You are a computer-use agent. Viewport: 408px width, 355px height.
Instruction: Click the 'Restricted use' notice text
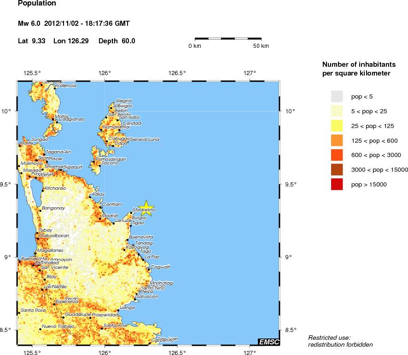[329, 338]
